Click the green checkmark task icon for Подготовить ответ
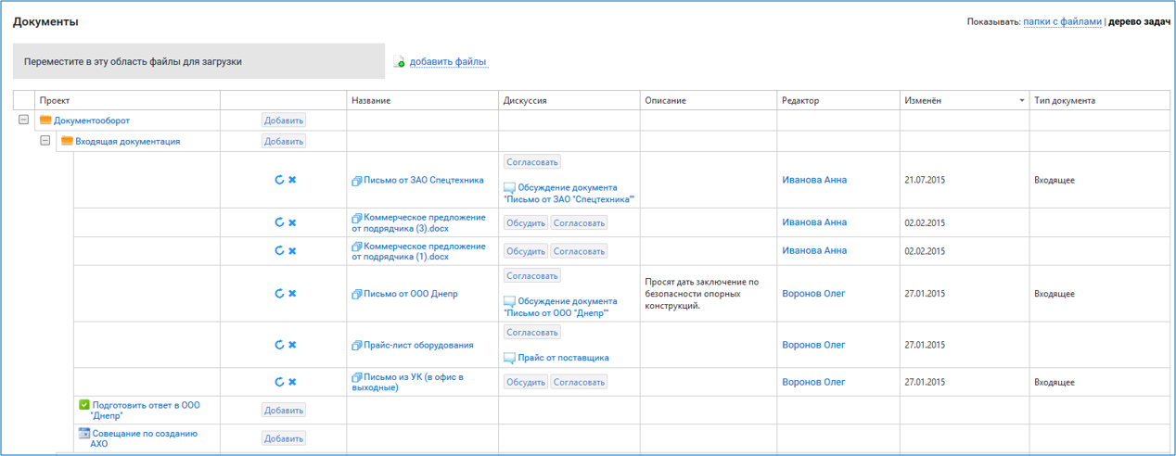Screen dimensions: 1176x456 (x=84, y=405)
